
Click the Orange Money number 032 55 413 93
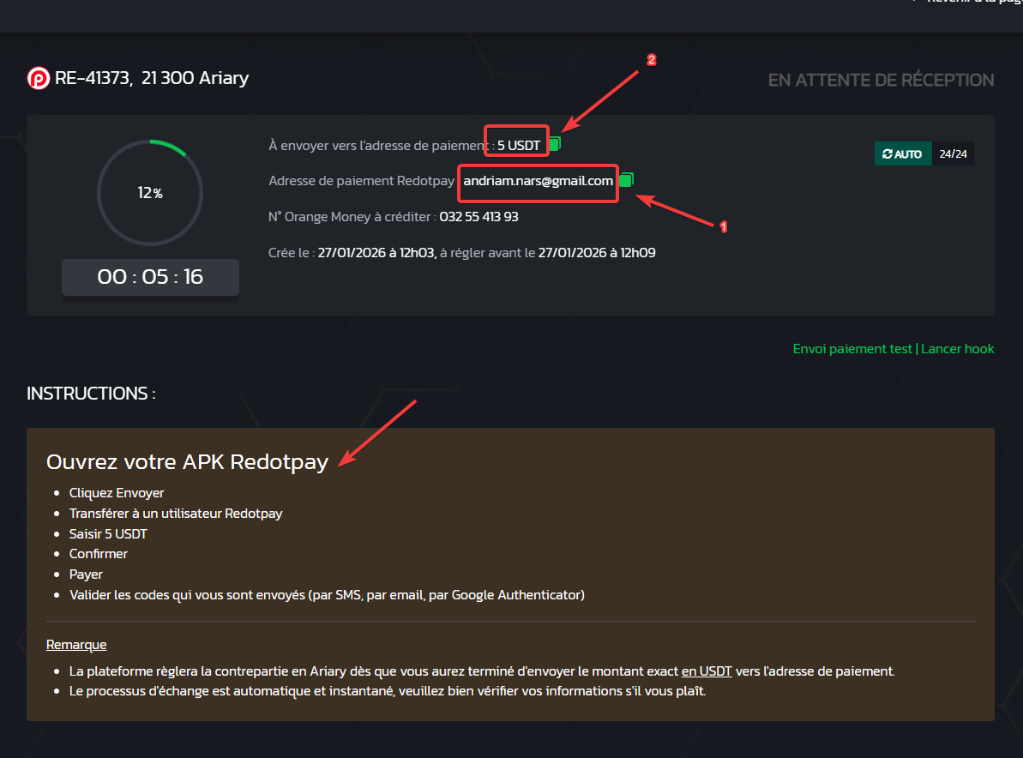(x=478, y=217)
